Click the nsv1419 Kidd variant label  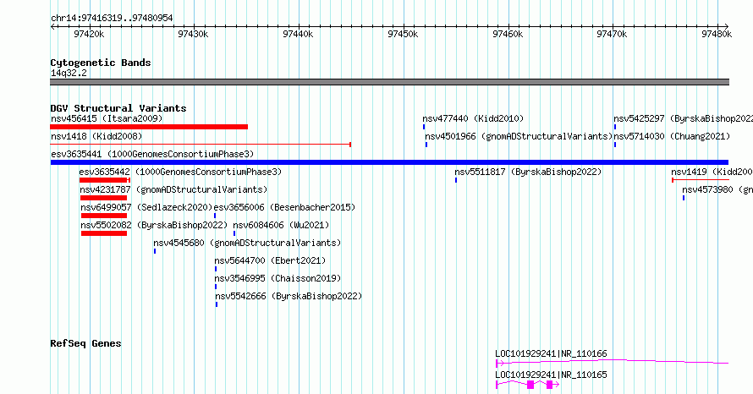712,172
